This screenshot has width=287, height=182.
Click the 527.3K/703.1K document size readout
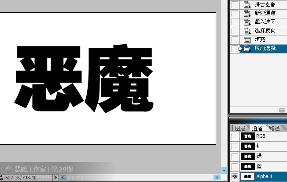pyautogui.click(x=21, y=178)
